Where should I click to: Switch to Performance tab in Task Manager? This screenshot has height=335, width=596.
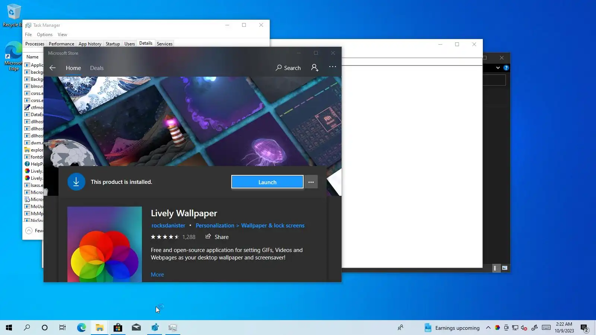(x=61, y=44)
